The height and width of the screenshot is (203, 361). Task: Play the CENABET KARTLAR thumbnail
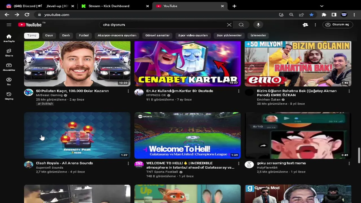(188, 64)
